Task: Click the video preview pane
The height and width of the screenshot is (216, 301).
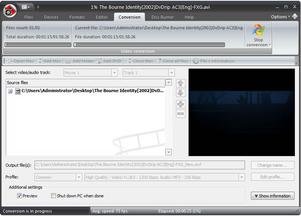Action: point(241,113)
